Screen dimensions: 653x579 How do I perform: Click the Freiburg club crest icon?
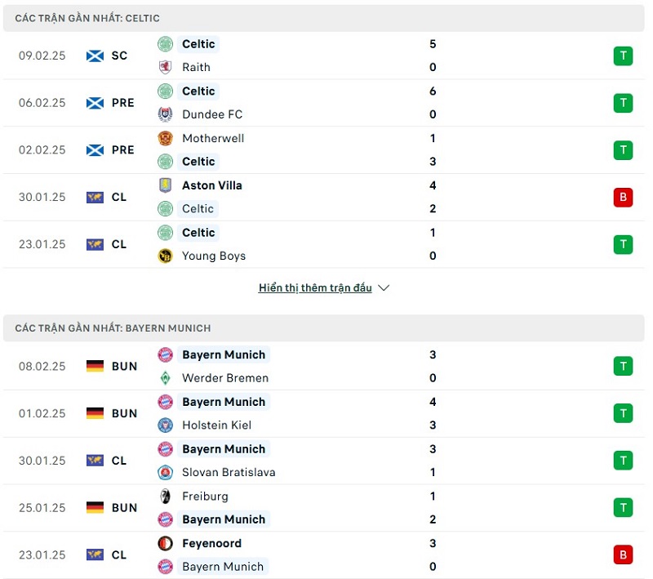tap(166, 497)
